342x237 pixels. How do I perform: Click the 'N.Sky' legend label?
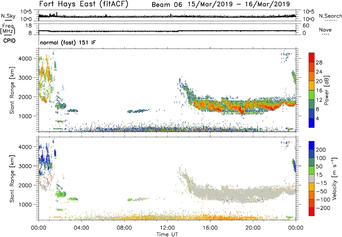8,16
